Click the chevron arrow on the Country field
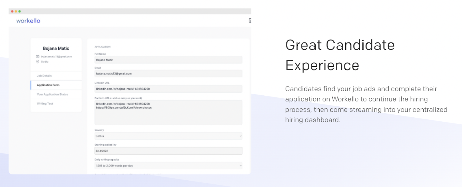The width and height of the screenshot is (462, 187). tap(241, 136)
